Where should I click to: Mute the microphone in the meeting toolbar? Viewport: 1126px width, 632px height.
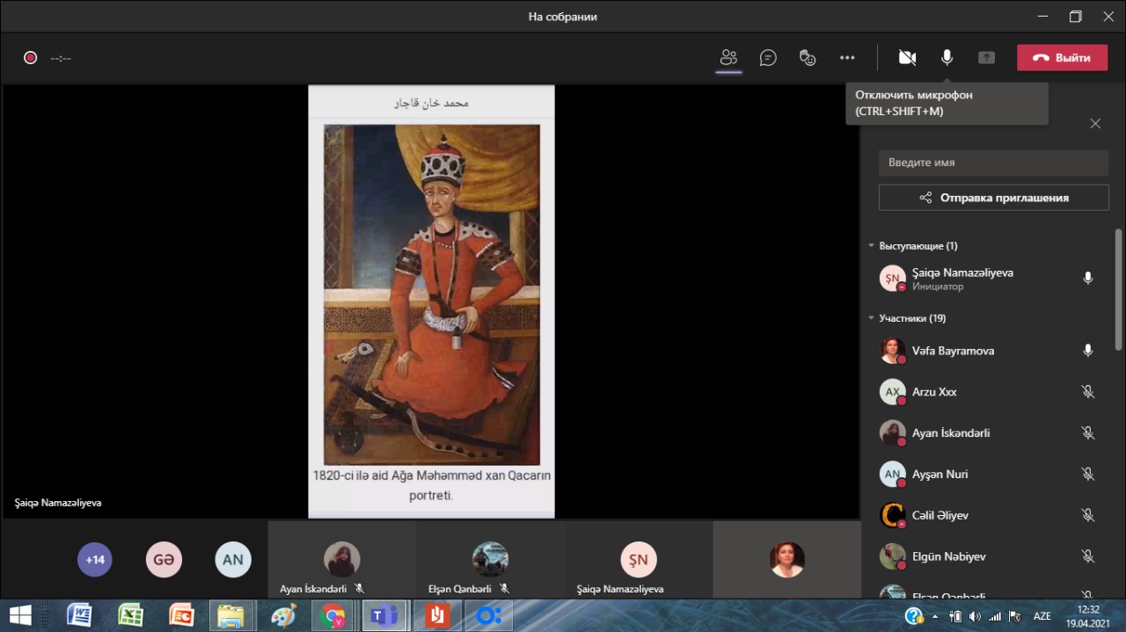[947, 58]
